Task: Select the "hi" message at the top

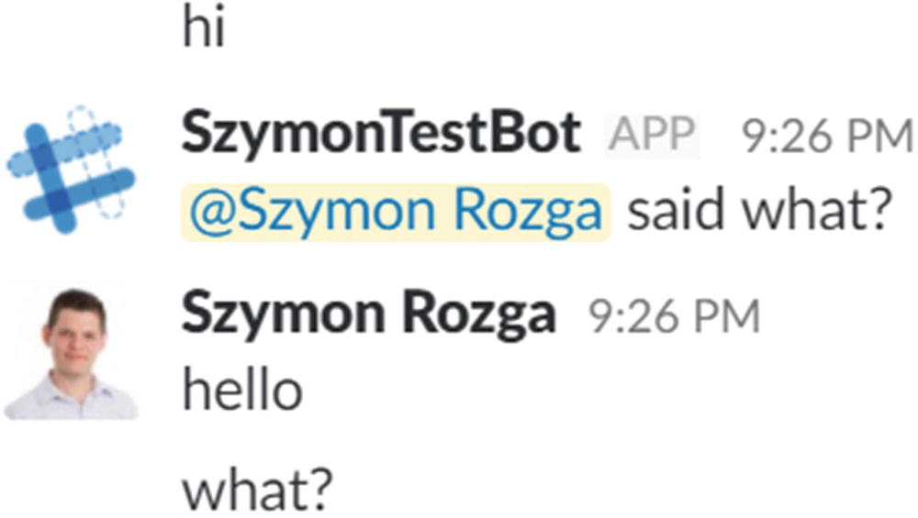Action: click(203, 27)
